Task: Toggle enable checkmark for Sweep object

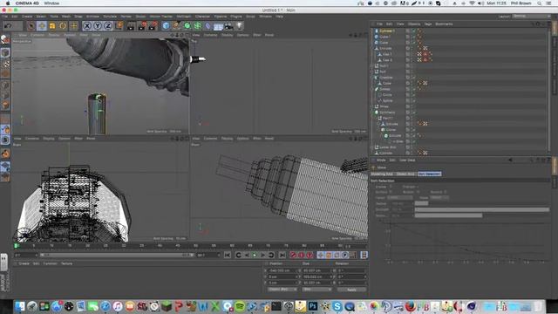Action: 413,89
